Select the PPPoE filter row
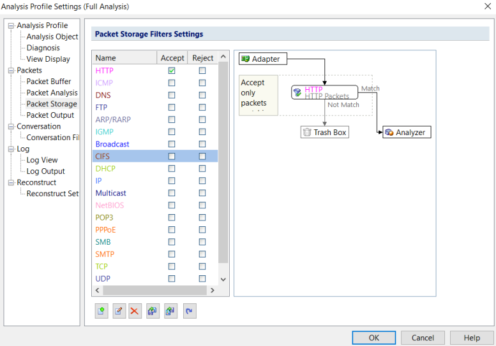 tap(155, 230)
